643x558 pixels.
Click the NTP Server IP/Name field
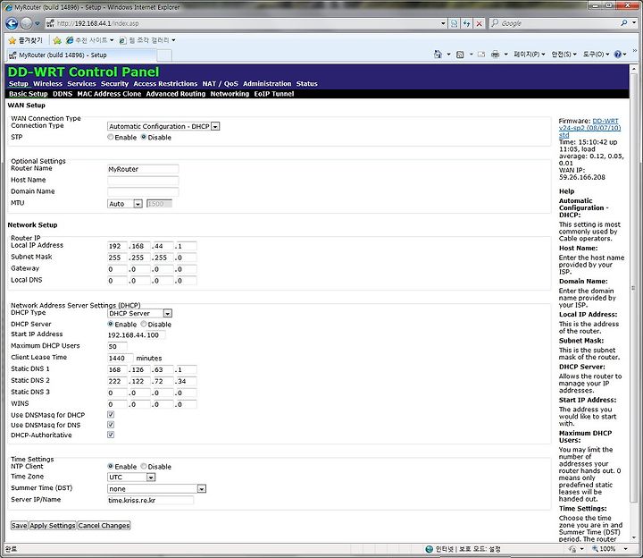[x=150, y=500]
